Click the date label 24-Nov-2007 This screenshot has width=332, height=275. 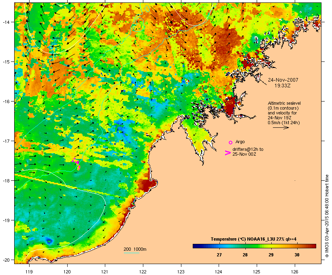point(283,80)
